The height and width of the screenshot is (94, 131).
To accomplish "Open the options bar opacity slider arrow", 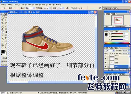I will pos(50,8).
